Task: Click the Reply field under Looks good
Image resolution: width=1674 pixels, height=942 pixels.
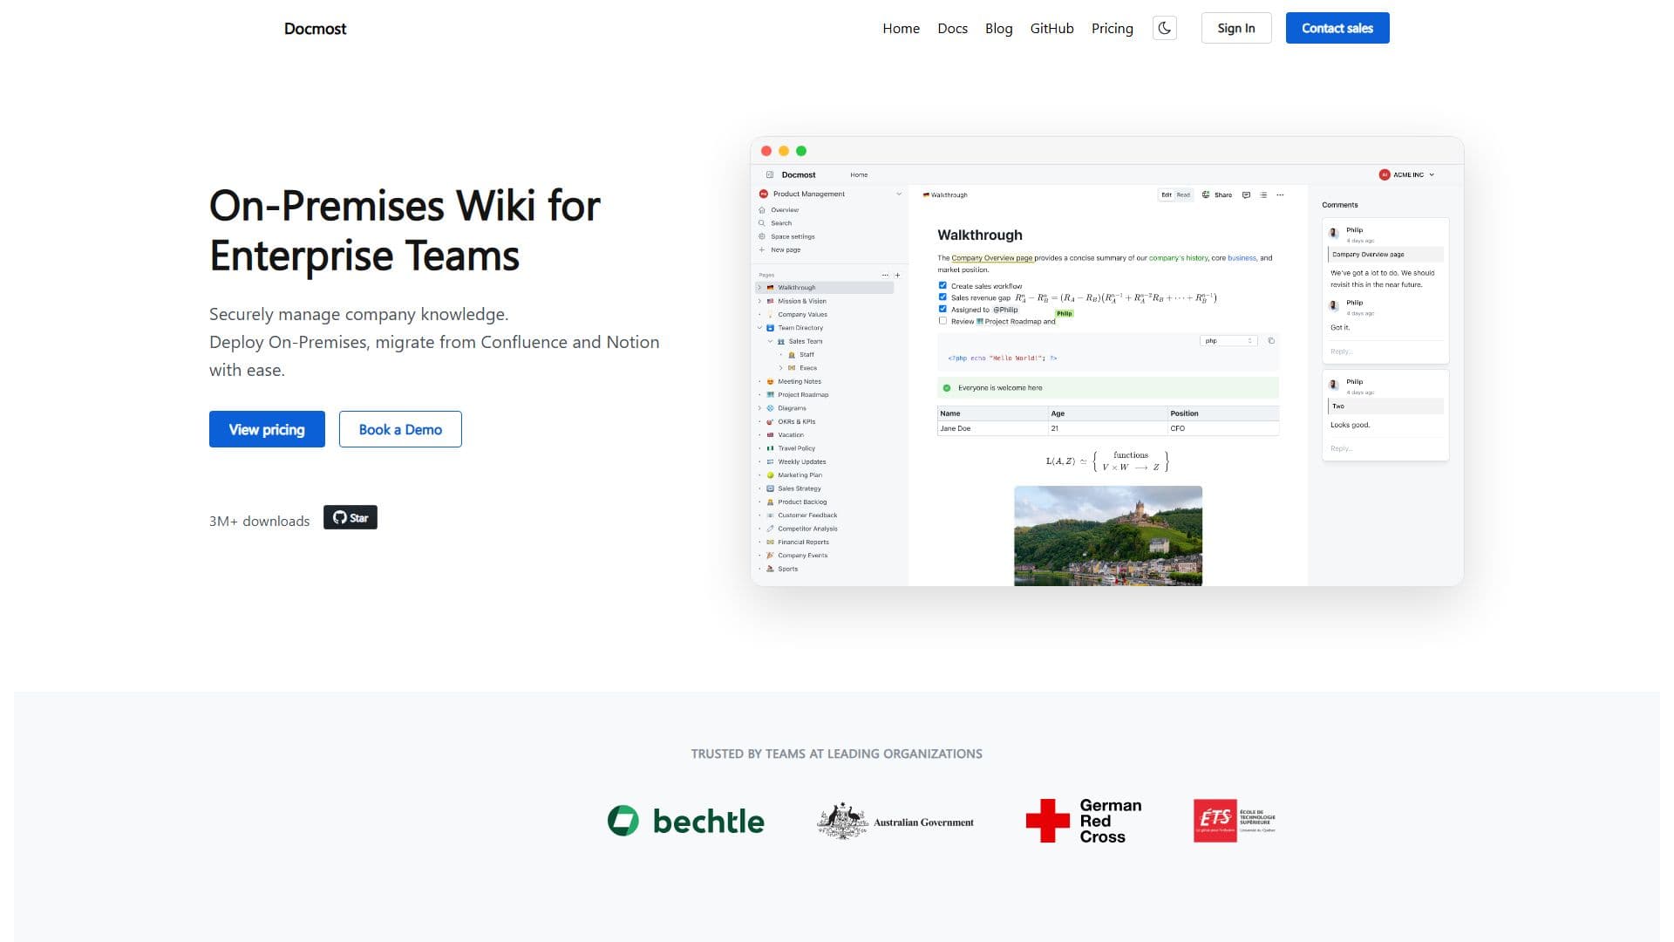Action: (x=1385, y=448)
